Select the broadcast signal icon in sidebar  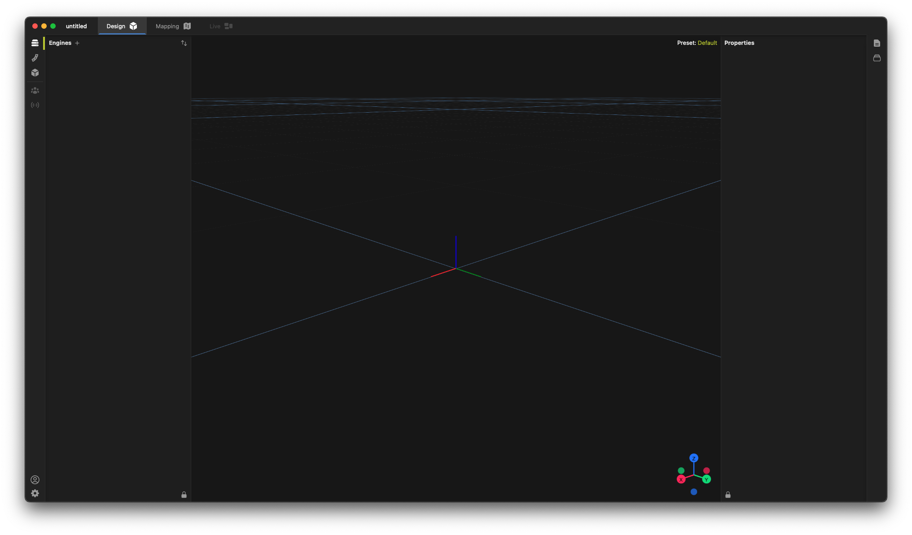point(35,105)
